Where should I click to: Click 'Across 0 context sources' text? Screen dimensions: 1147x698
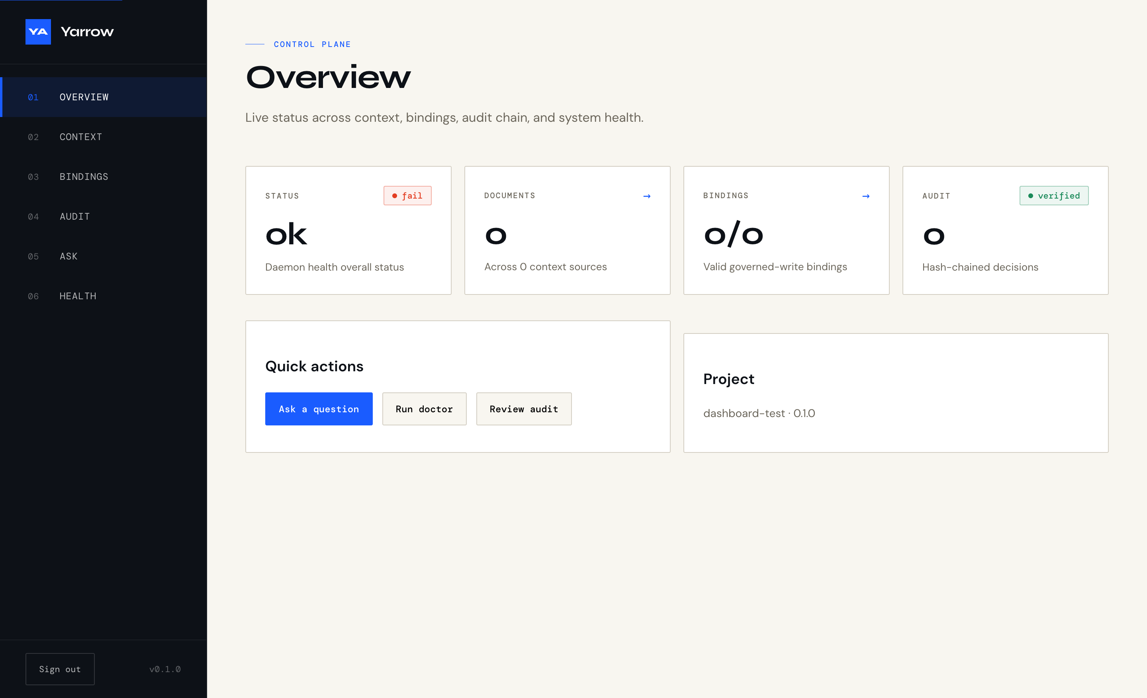click(545, 267)
